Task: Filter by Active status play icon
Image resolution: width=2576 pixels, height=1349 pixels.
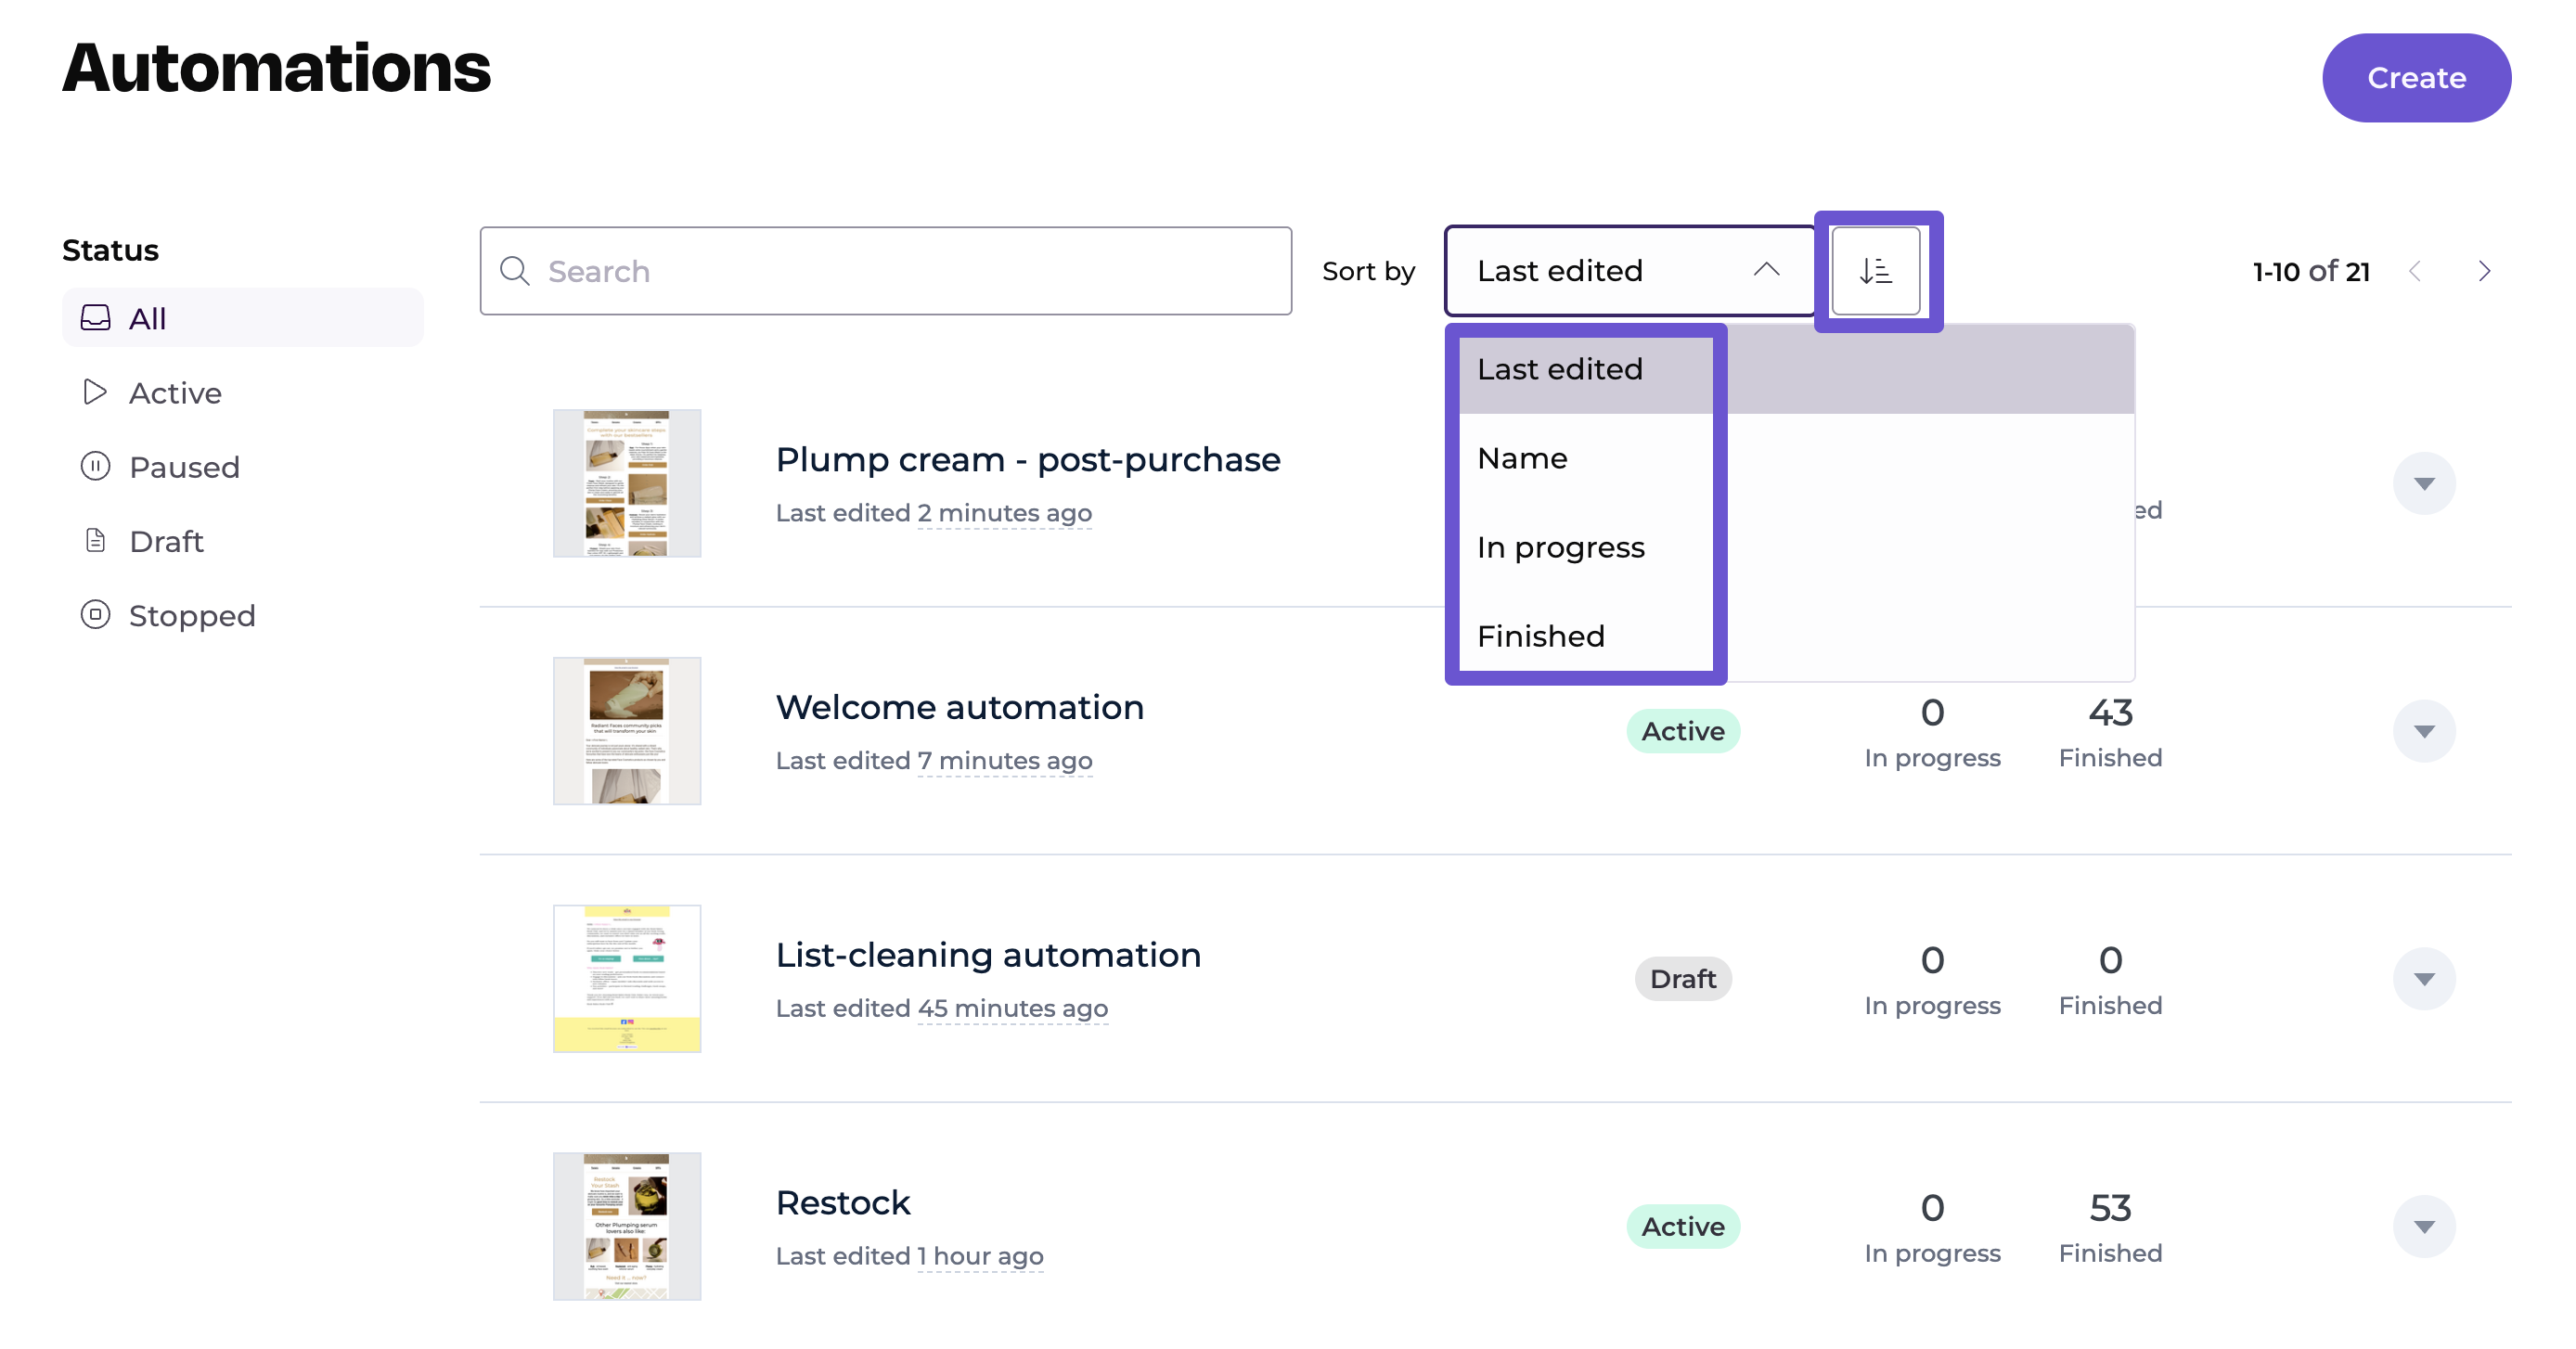Action: (x=95, y=392)
